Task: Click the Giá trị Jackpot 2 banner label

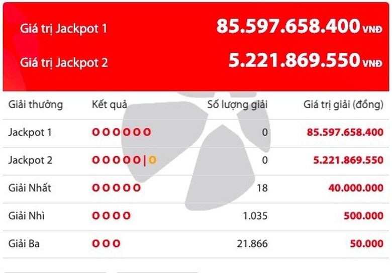Action: (64, 63)
